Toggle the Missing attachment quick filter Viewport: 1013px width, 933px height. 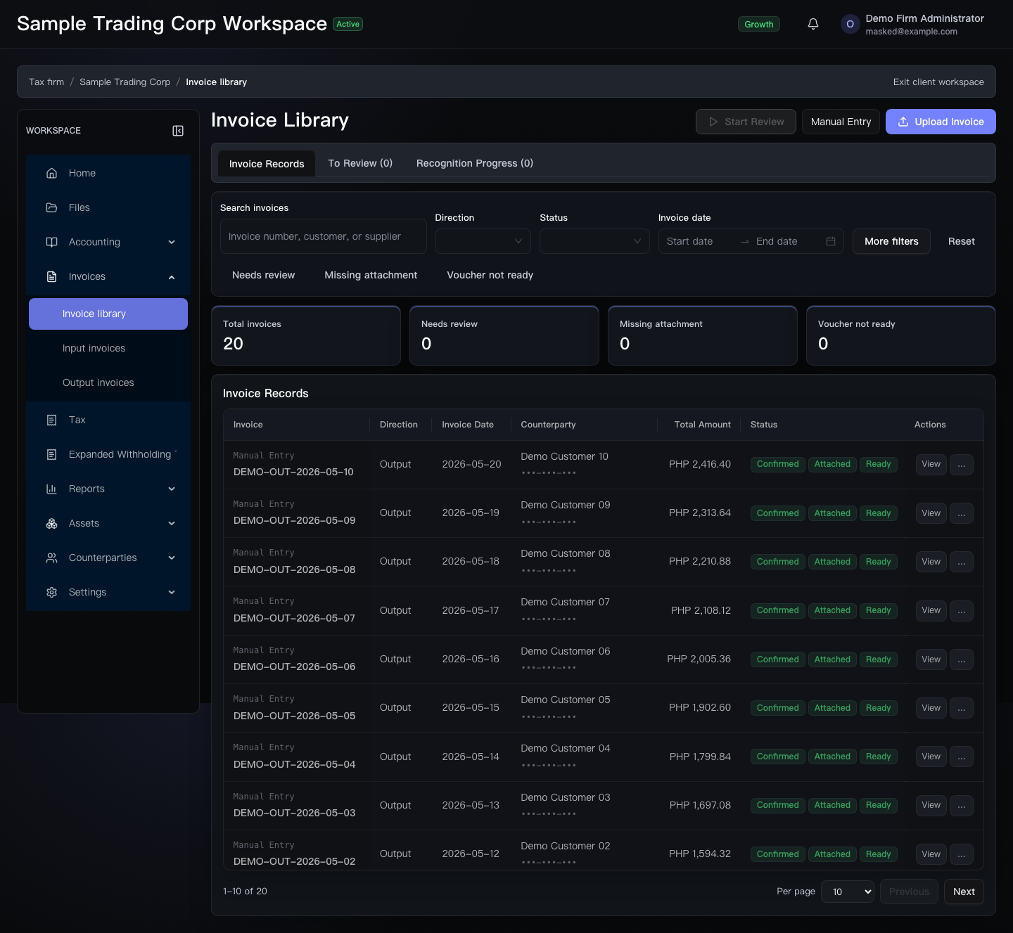tap(371, 275)
